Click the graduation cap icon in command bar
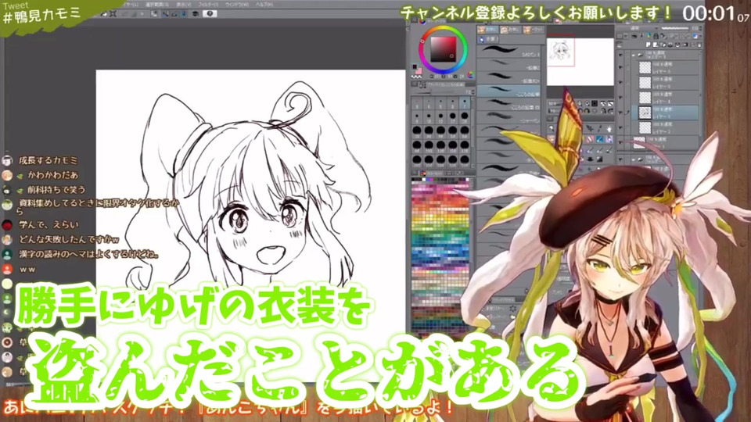This screenshot has width=751, height=422. coord(196,14)
